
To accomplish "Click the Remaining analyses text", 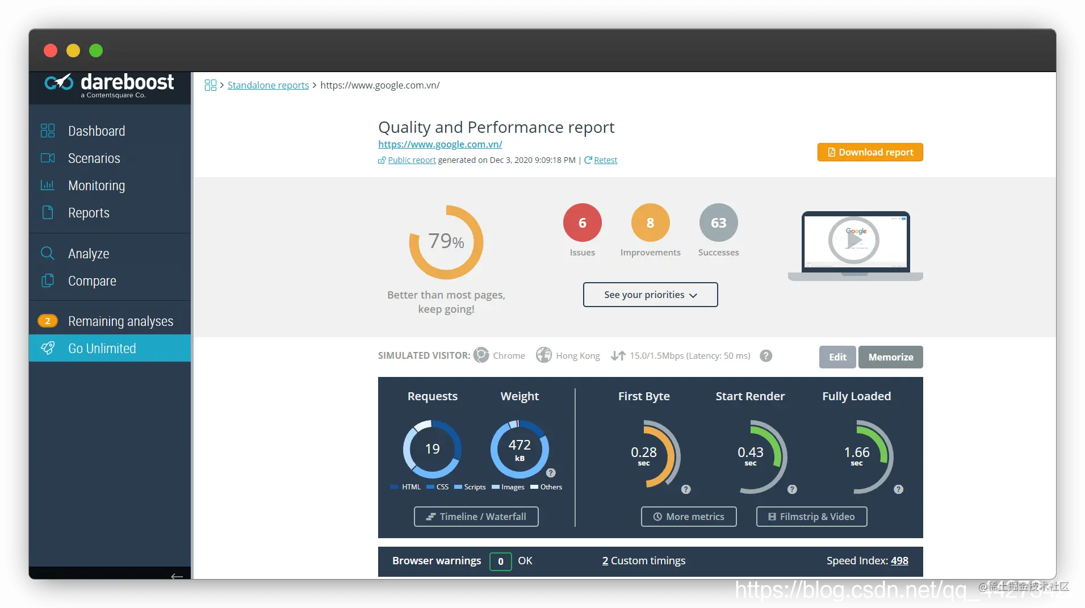I will click(121, 321).
